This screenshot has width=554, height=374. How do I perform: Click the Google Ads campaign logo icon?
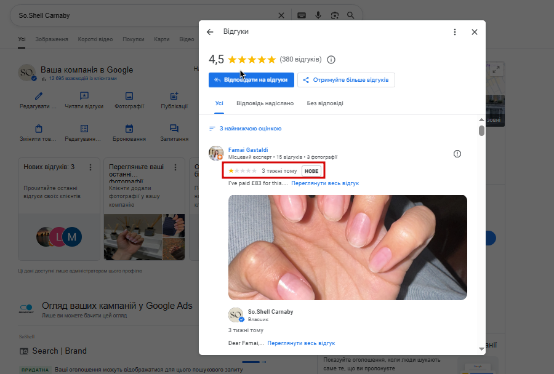[x=26, y=309]
